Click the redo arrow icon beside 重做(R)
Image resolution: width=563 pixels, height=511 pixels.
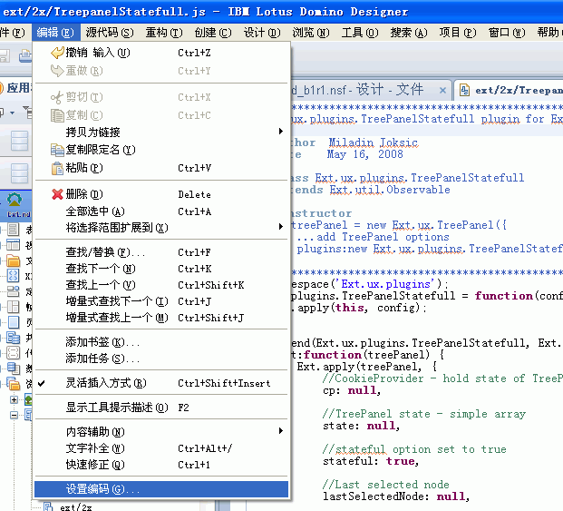57,71
